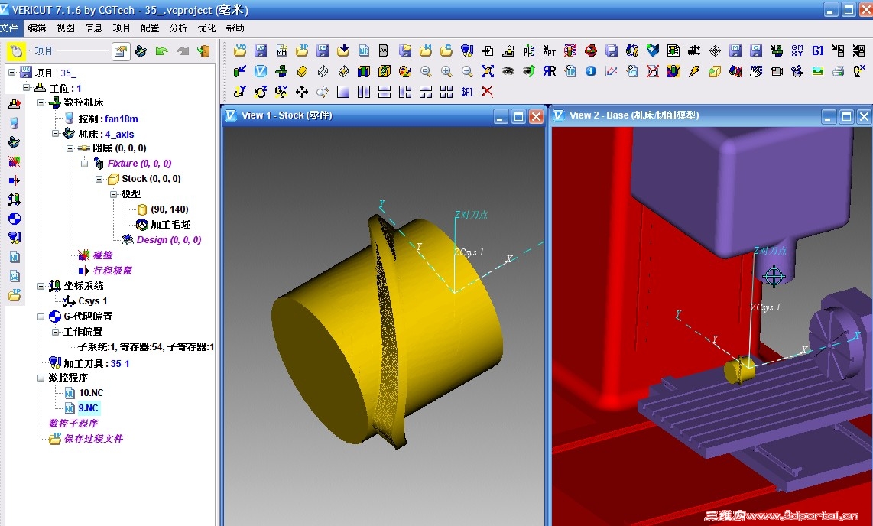Image resolution: width=873 pixels, height=526 pixels.
Task: Click the NC program file toolbar icon
Action: [364, 50]
